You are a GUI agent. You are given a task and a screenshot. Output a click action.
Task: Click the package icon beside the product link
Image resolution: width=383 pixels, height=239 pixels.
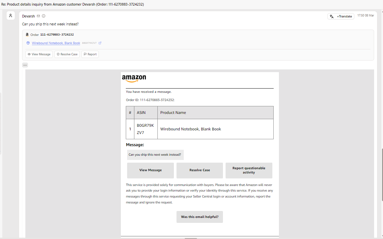coord(28,43)
